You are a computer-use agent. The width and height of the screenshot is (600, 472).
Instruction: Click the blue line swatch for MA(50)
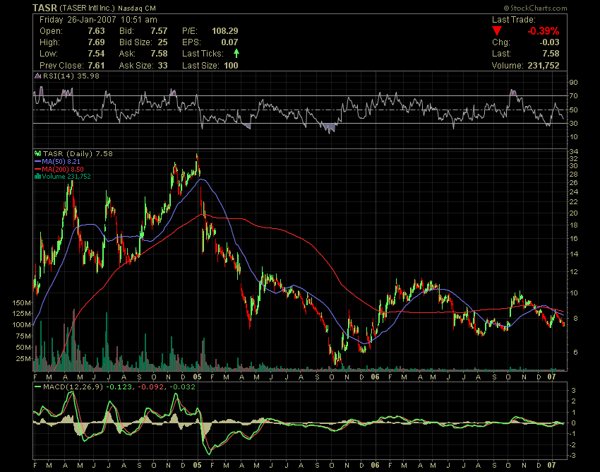(37, 162)
